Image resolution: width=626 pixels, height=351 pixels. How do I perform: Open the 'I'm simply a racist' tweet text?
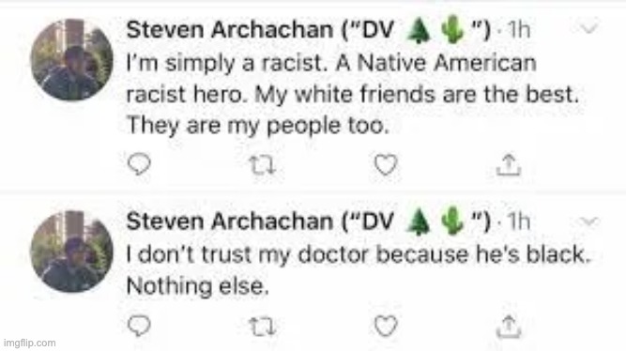tap(353, 95)
